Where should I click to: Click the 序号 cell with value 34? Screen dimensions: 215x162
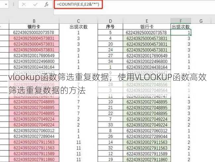(x=110, y=61)
